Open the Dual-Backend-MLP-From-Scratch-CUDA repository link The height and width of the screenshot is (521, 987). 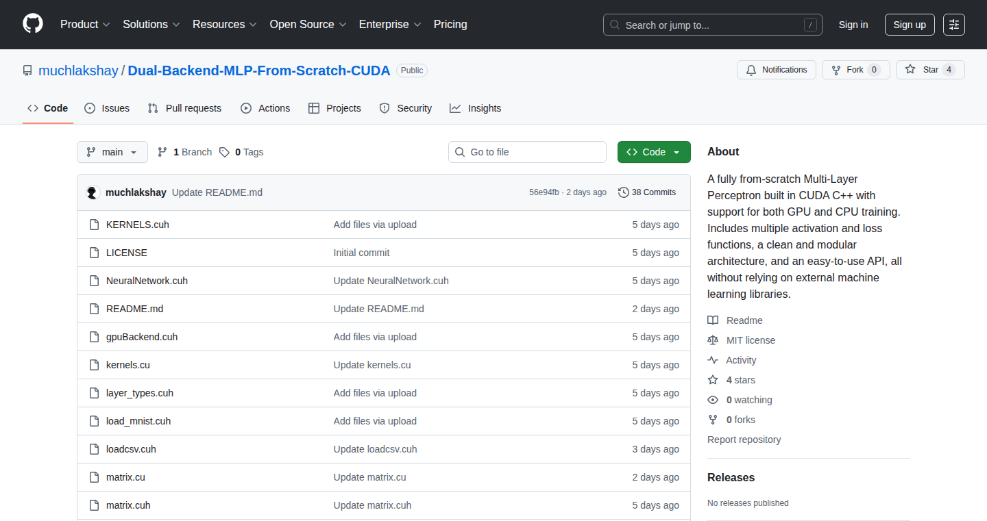pos(259,71)
